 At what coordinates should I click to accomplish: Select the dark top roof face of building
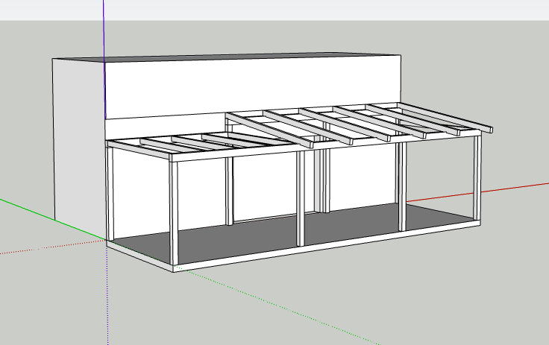(224, 57)
